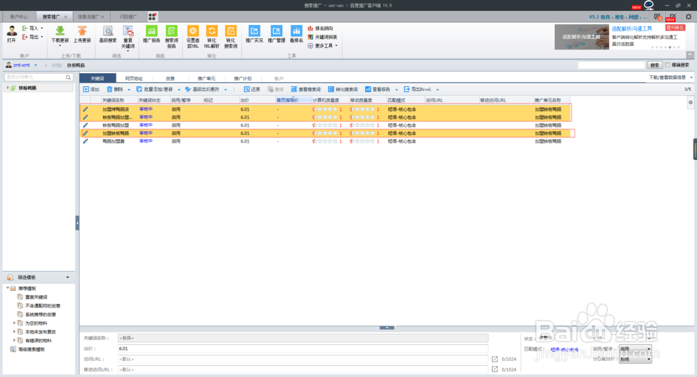Switch to the 账户中心 tab
The width and height of the screenshot is (697, 377).
click(19, 17)
